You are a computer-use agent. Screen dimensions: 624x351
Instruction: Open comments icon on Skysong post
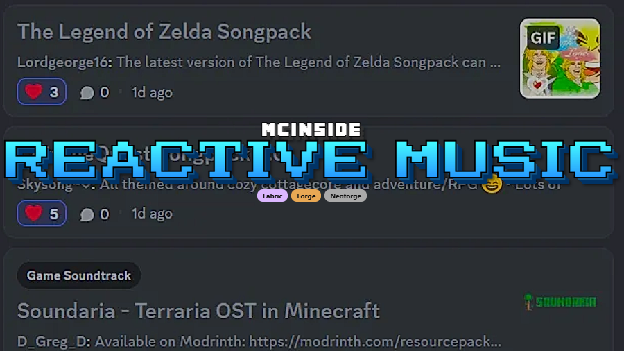(x=87, y=214)
